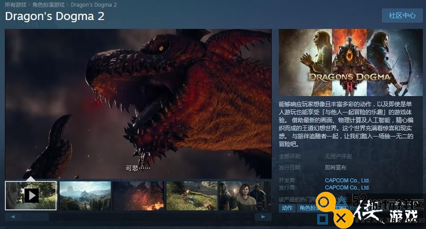Open developer link CAPCOM Co., Ltd.
This screenshot has width=426, height=229.
pyautogui.click(x=347, y=181)
